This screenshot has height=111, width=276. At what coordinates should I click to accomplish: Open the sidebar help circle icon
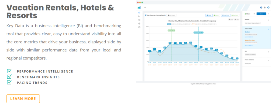[x=139, y=27]
